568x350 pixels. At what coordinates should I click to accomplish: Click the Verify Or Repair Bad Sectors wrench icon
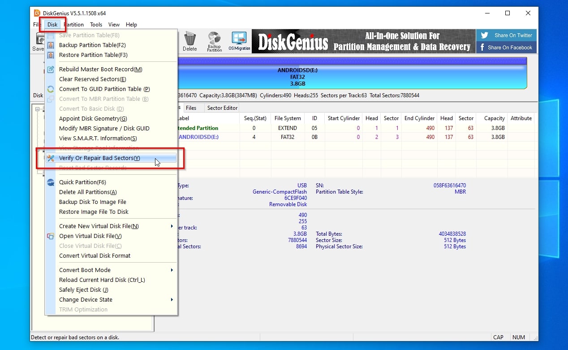pyautogui.click(x=51, y=158)
